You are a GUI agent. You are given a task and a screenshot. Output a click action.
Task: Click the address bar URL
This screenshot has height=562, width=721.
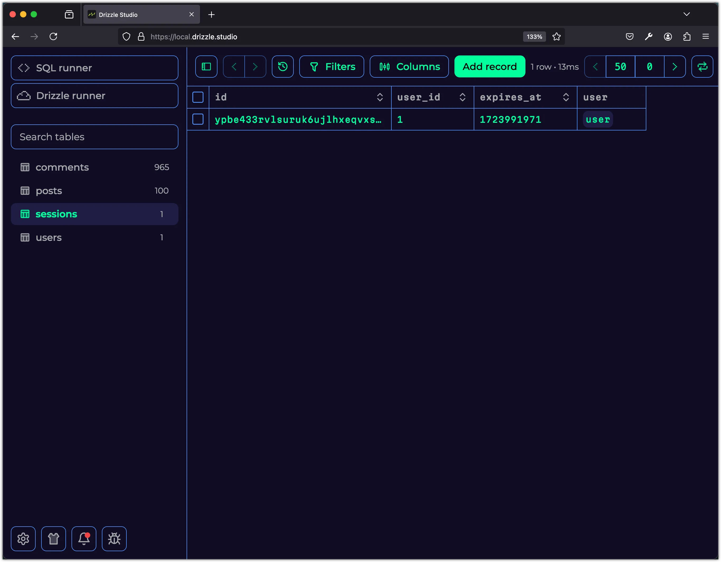194,37
